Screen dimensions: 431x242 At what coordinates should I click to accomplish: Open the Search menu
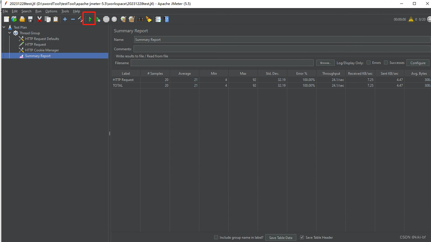click(x=26, y=11)
